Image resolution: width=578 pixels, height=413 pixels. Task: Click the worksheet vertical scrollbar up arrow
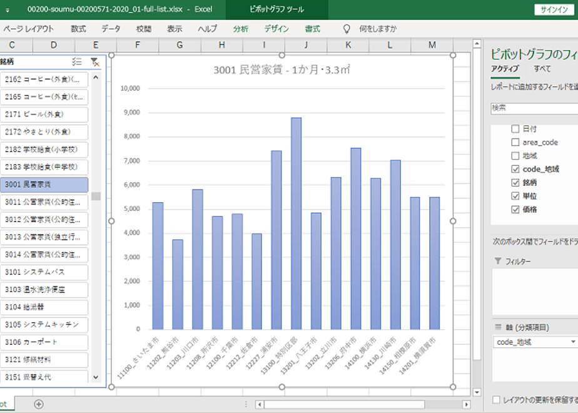tap(477, 44)
